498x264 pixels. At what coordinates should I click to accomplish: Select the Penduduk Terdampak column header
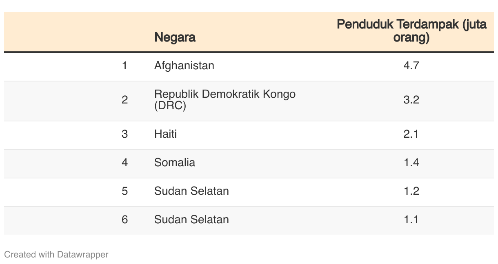tap(411, 31)
